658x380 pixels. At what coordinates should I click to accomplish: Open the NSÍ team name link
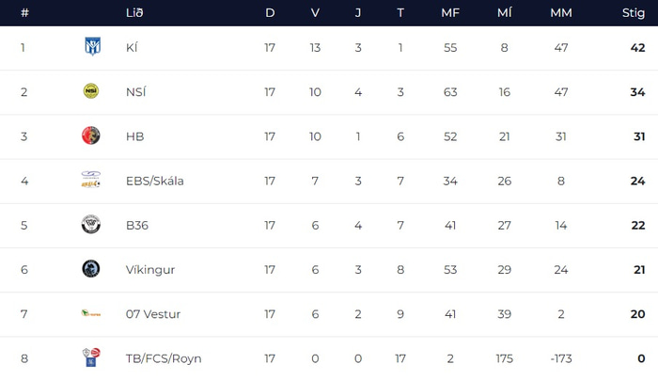[x=135, y=91]
